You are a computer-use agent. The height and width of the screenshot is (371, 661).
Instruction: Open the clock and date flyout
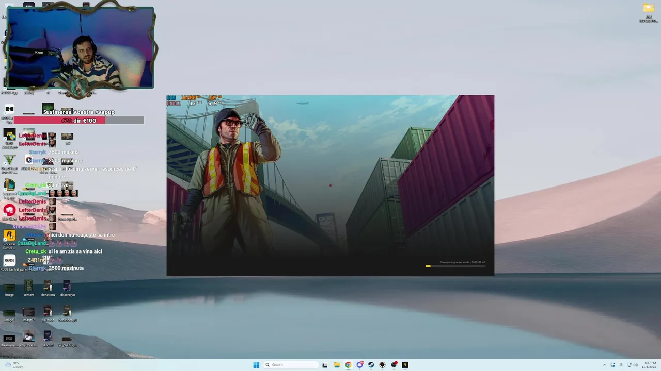650,365
